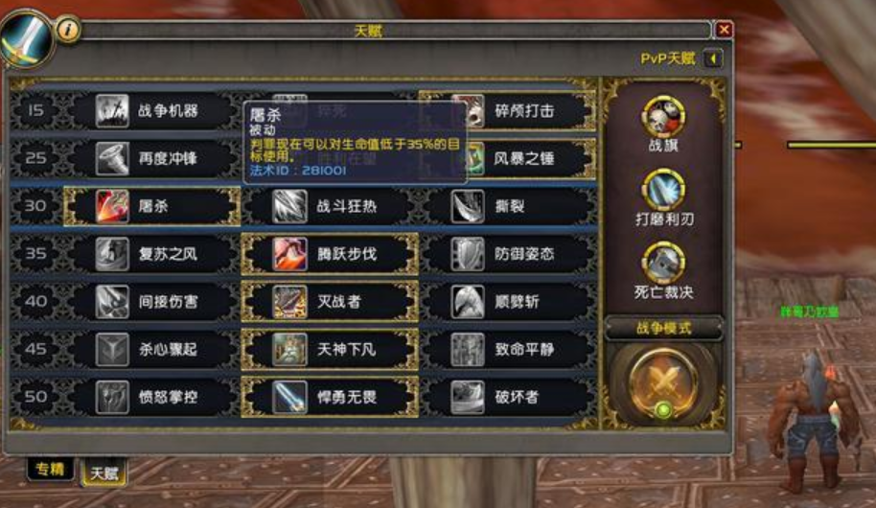Expand the 死亡裁决 PvP talent slot
The image size is (876, 508).
[663, 264]
